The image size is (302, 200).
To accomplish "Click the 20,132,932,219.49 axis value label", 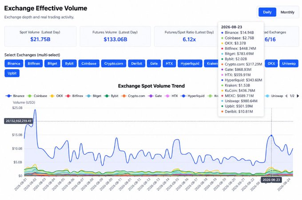I will coord(19,121).
